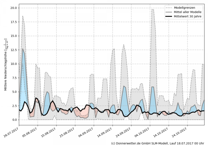Click the dashed gray line sample in legend
This screenshot has width=208, height=145.
(x=170, y=7)
